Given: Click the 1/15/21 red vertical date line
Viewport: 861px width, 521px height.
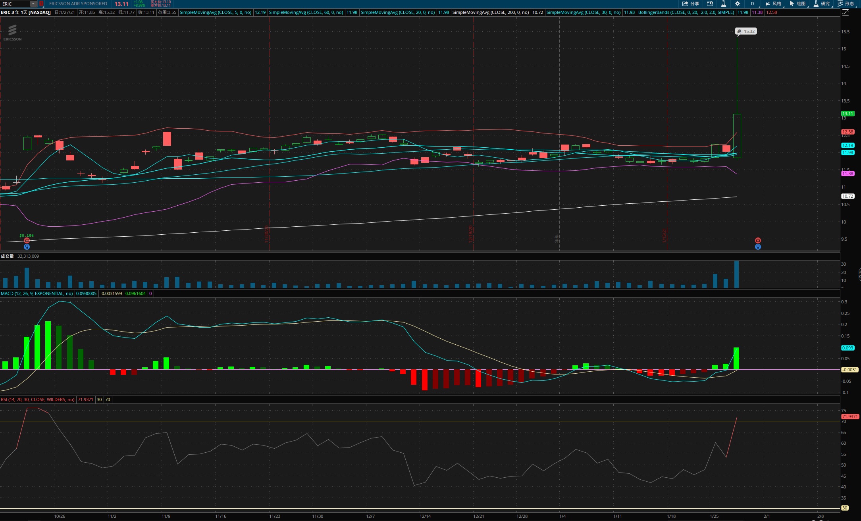Looking at the screenshot, I should click(x=667, y=133).
